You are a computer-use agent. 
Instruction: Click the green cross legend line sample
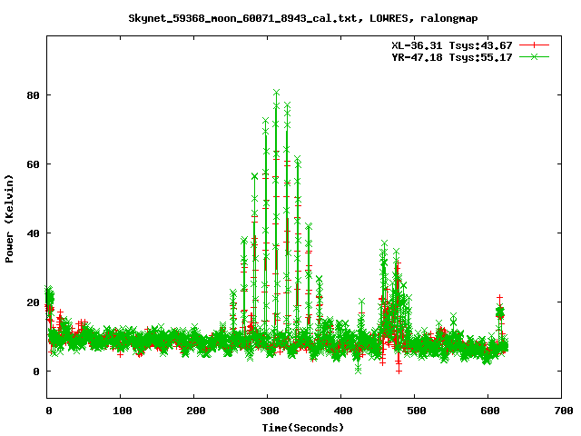point(534,56)
